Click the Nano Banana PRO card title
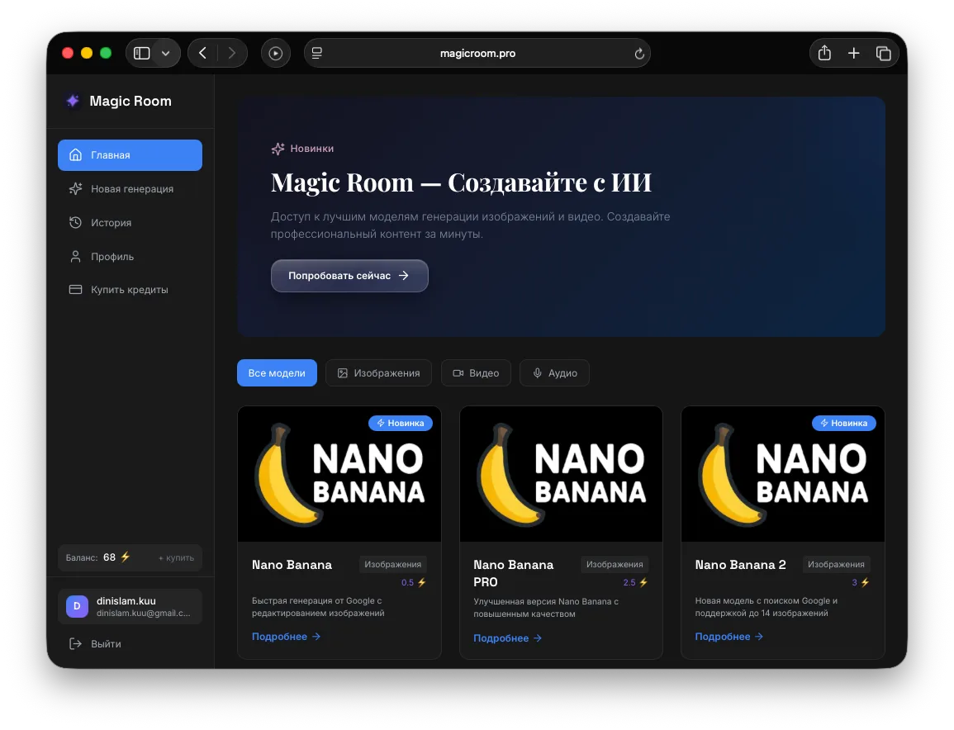This screenshot has height=730, width=954. pos(514,573)
